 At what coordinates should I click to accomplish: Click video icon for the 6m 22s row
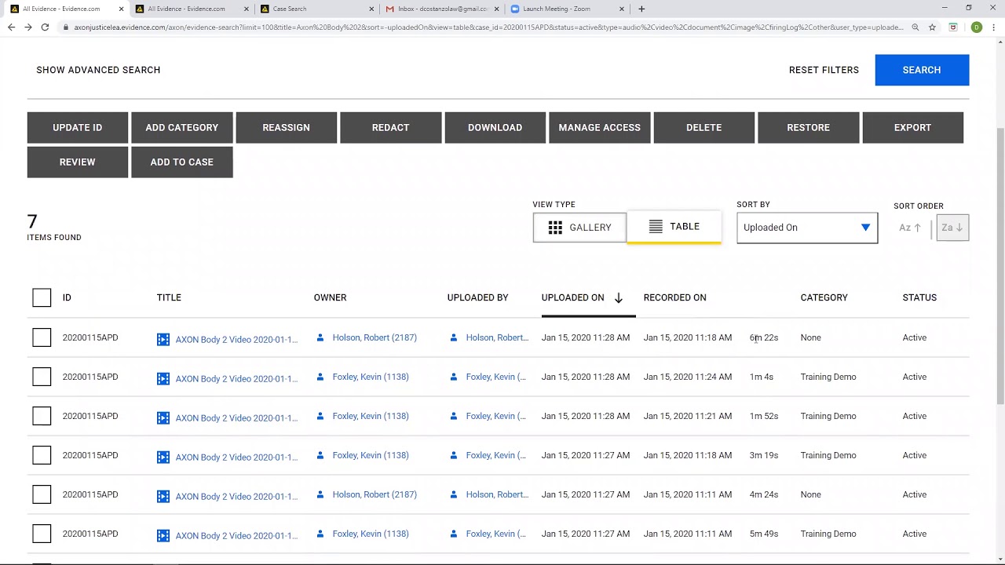coord(163,339)
